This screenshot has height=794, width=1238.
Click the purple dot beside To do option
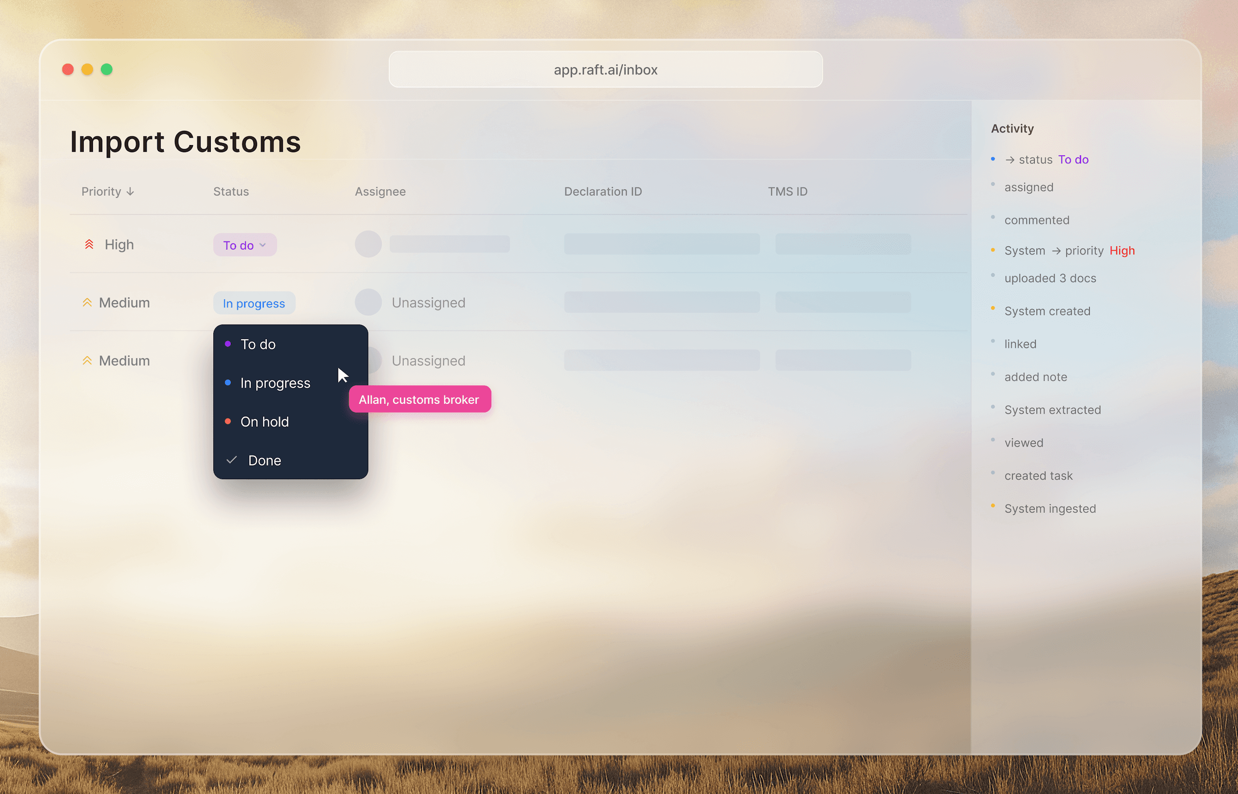pos(227,344)
